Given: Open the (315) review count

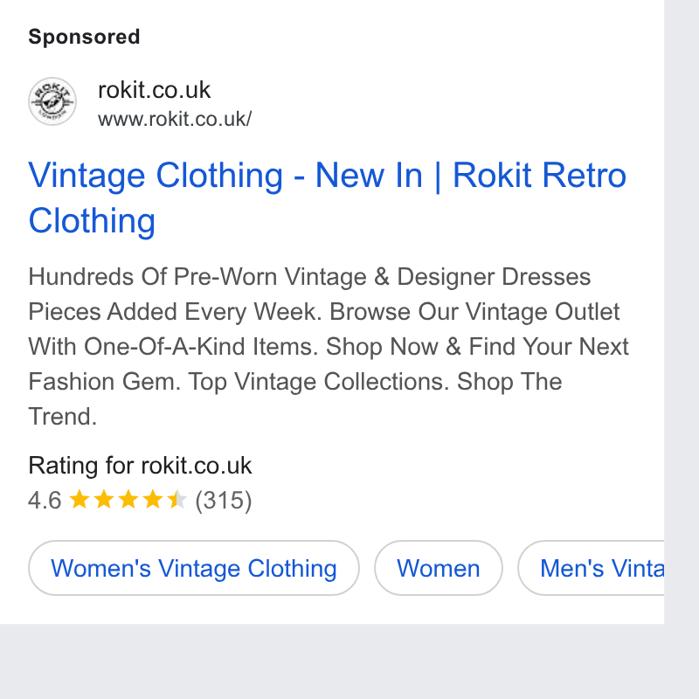Looking at the screenshot, I should 224,500.
